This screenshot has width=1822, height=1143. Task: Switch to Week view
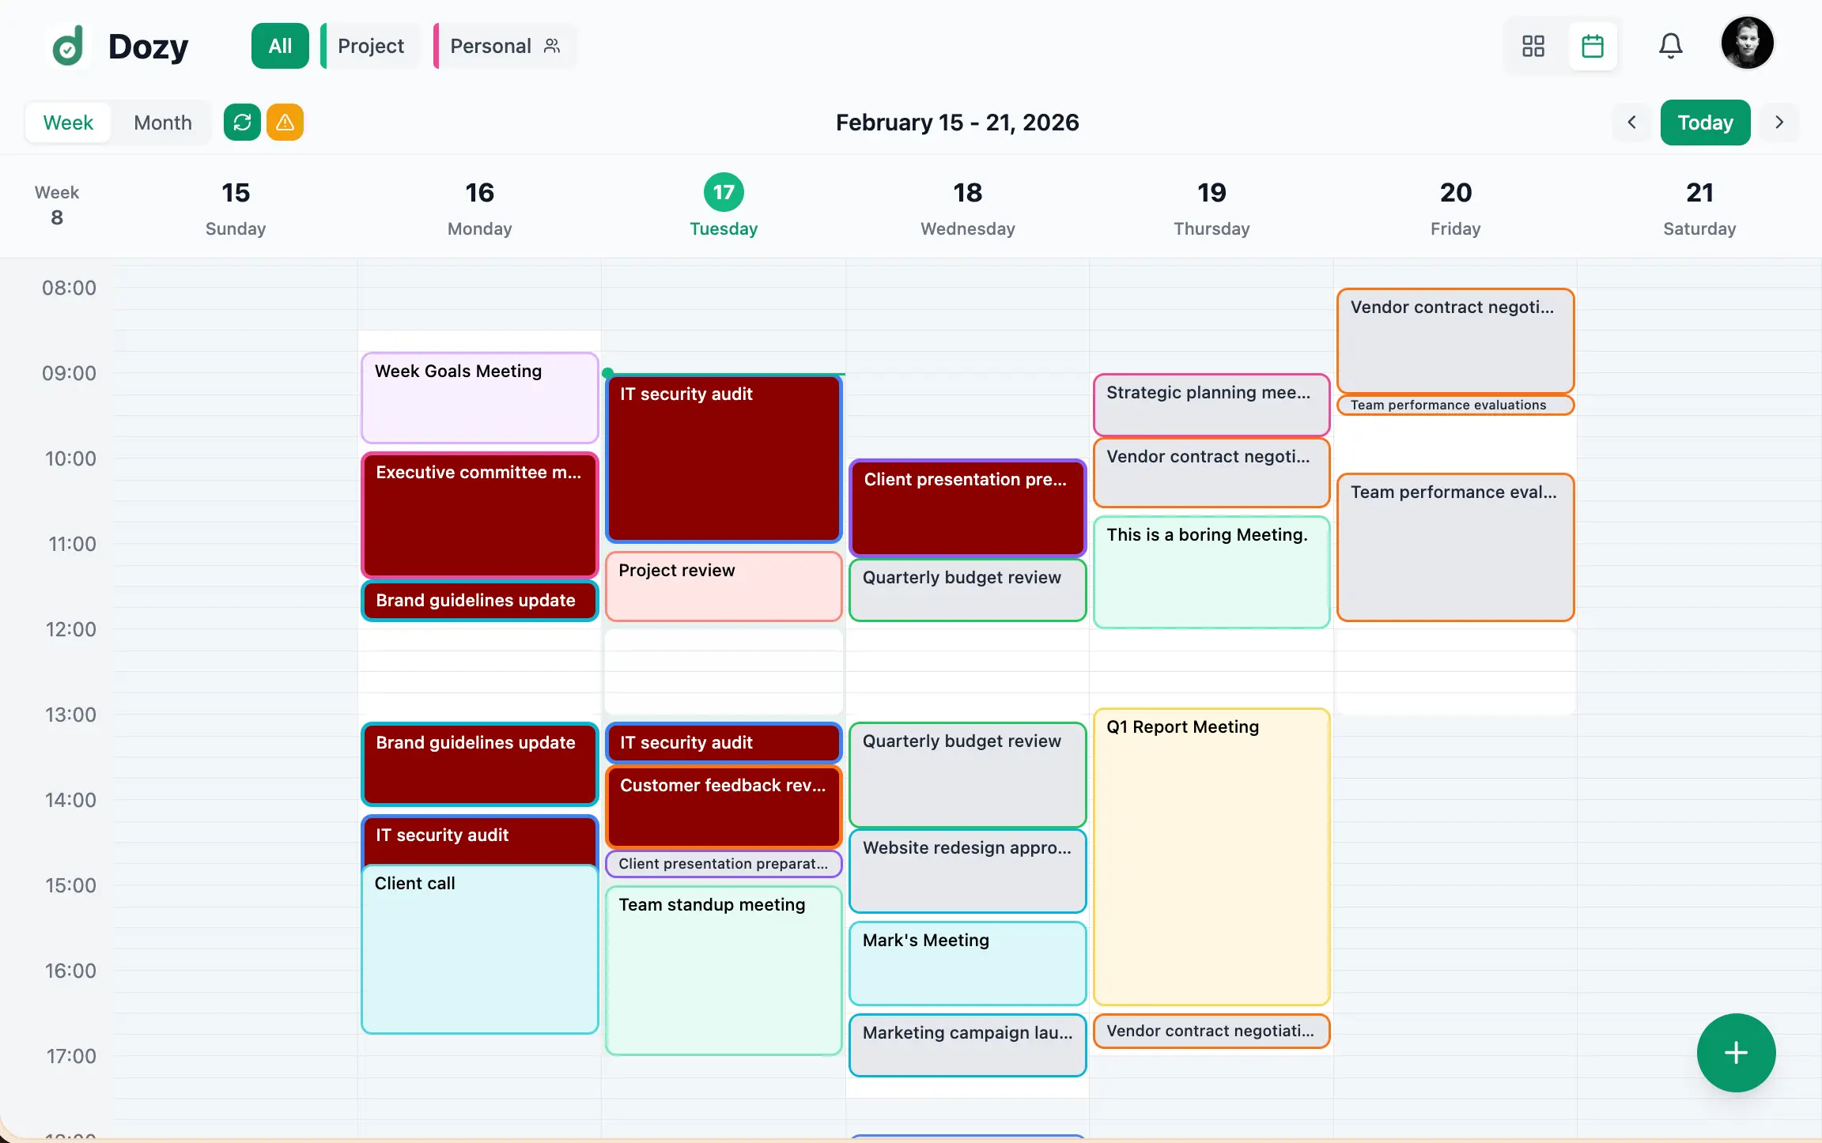[x=68, y=123]
